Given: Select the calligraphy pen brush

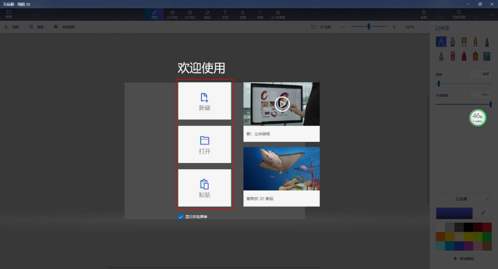Looking at the screenshot, I should click(x=452, y=42).
